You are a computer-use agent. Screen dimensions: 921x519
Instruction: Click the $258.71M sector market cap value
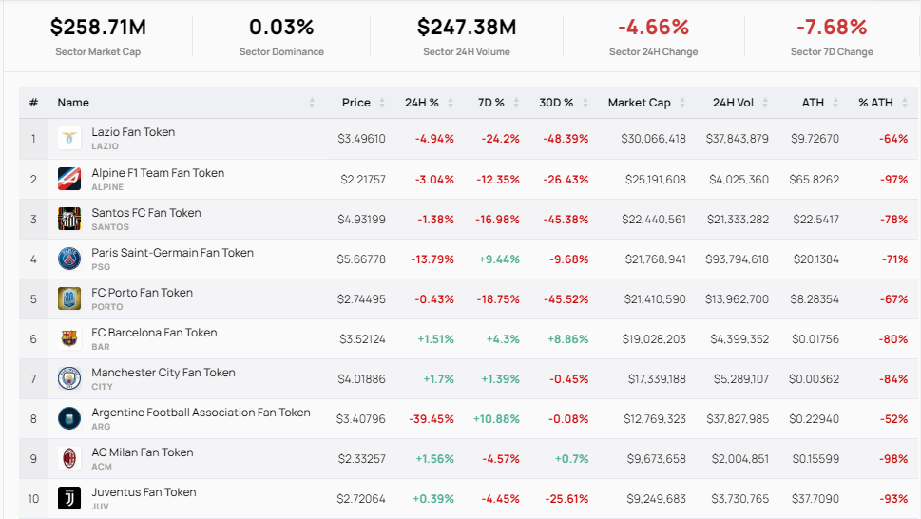tap(98, 27)
